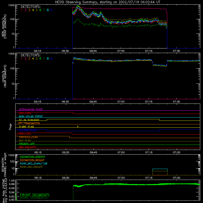The height and width of the screenshot is (203, 203).
Task: Click the 100 y-axis value on decimation plot
Action: coord(12,161)
